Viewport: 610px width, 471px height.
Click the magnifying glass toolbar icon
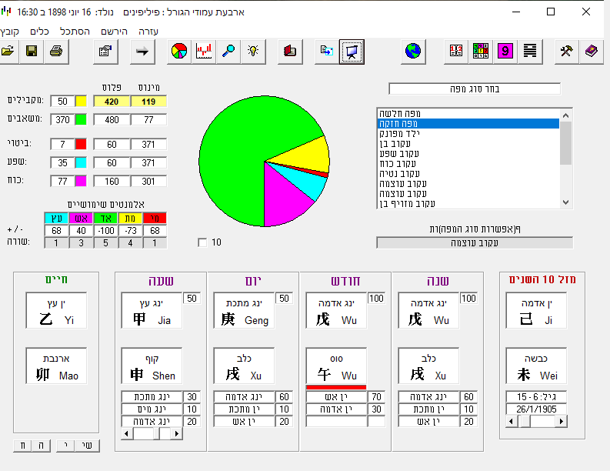tap(228, 52)
